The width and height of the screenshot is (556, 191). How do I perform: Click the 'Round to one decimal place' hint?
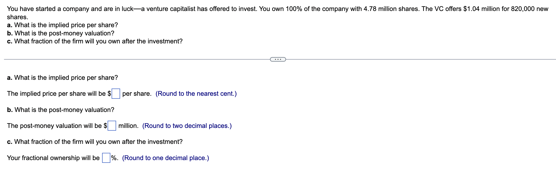click(x=166, y=158)
